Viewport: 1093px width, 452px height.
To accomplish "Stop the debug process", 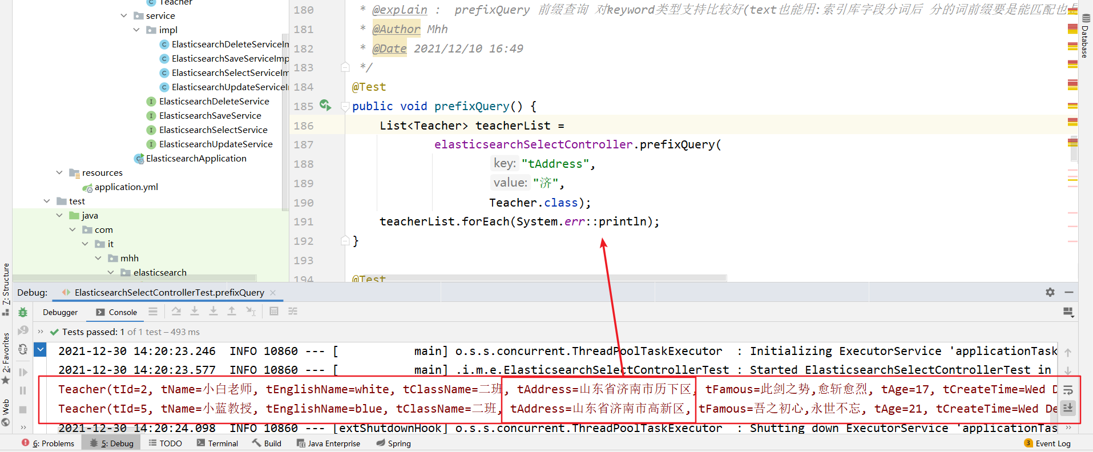I will [23, 410].
